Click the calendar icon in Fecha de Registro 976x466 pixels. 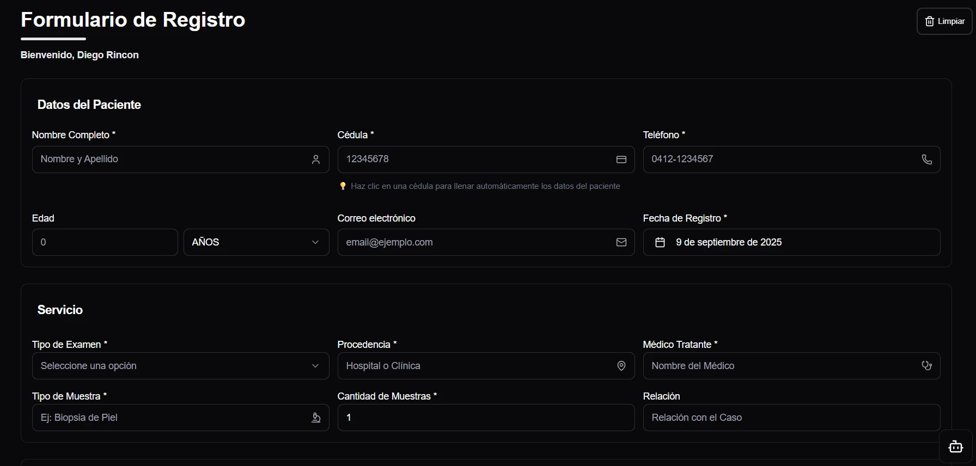[660, 242]
